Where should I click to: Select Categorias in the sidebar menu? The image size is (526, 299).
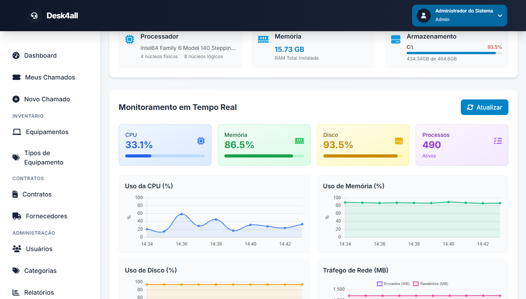click(x=41, y=271)
